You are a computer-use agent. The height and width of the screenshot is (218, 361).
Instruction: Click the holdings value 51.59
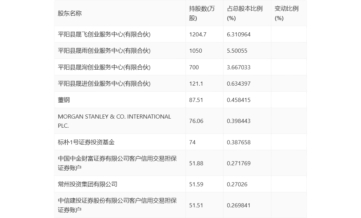[x=196, y=184]
